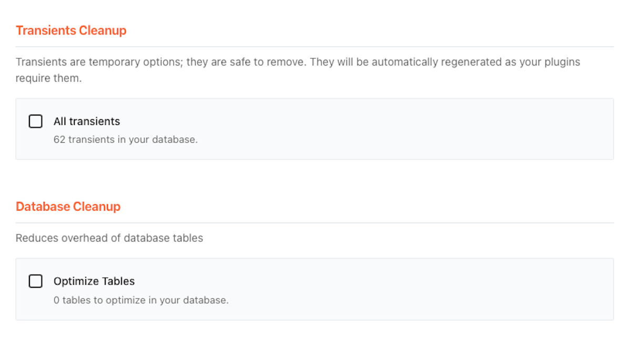The width and height of the screenshot is (631, 346).
Task: Click the "62 transients in your database" note
Action: 126,140
